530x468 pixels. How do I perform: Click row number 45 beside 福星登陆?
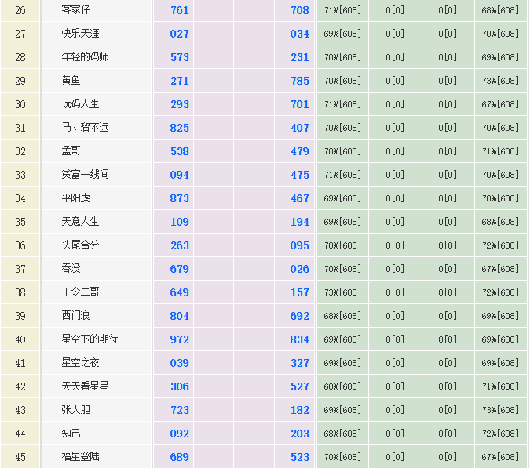20,457
